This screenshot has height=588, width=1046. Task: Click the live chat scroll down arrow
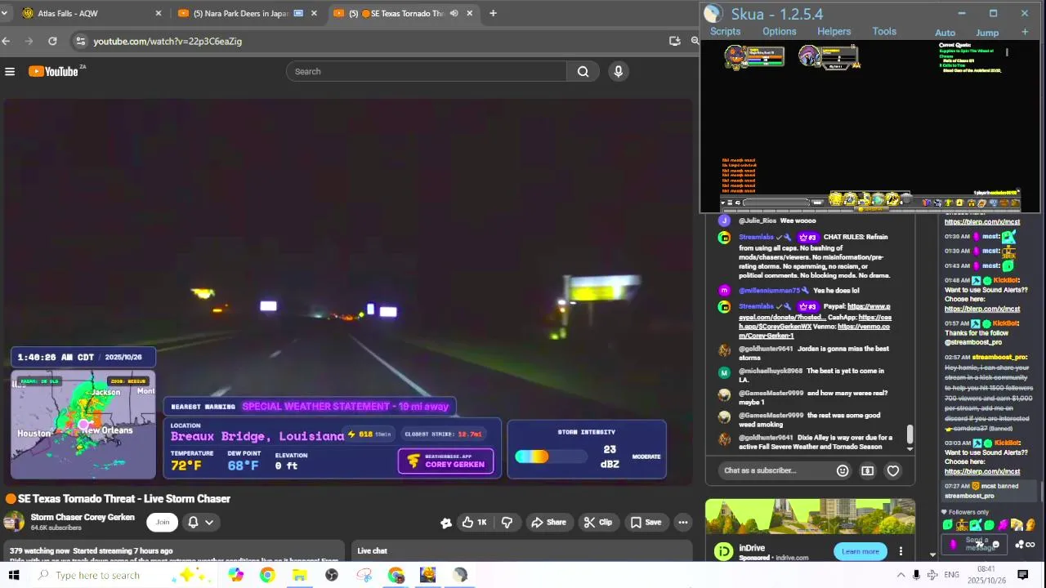click(x=910, y=448)
